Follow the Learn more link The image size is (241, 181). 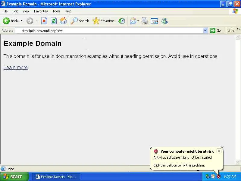16,67
